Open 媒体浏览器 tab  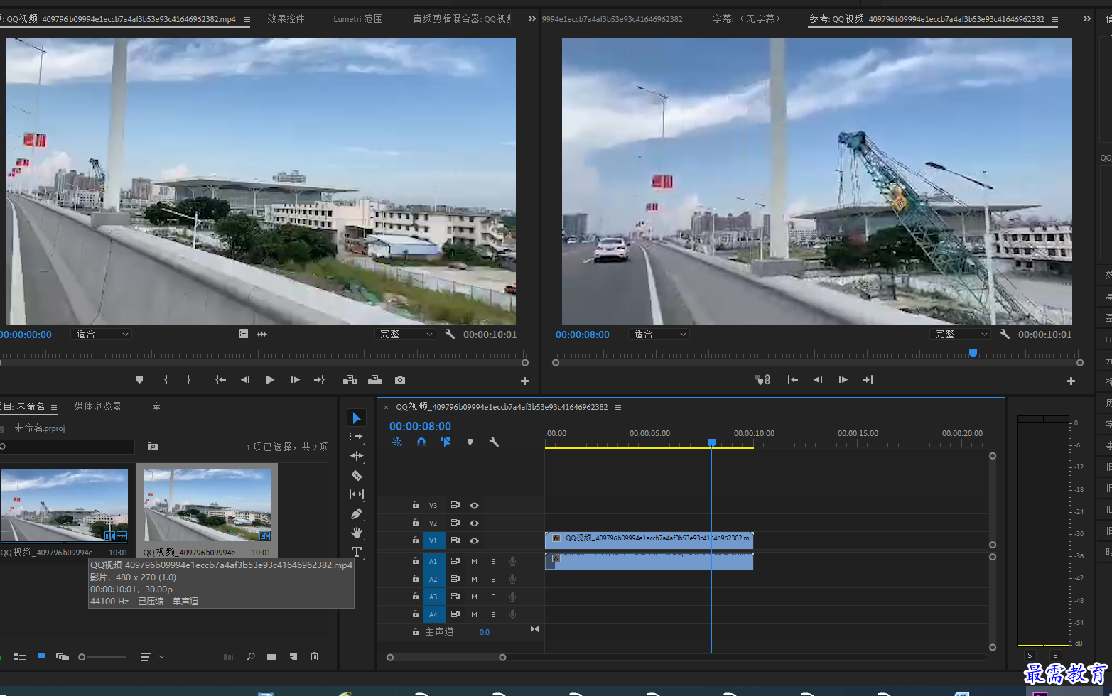[x=97, y=406]
